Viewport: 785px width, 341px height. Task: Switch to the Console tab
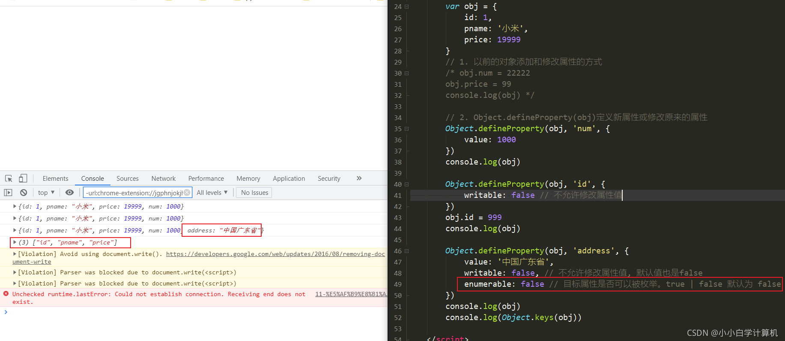(93, 179)
